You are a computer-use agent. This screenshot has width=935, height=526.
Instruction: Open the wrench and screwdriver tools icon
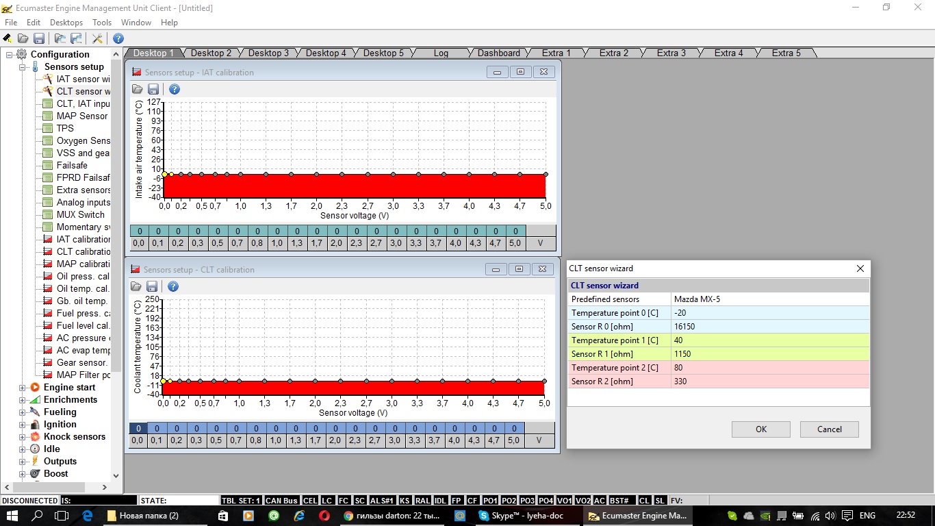click(x=98, y=38)
